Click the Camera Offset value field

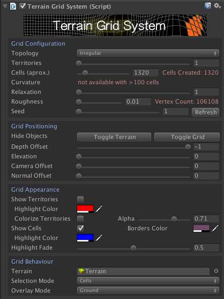[x=206, y=166]
